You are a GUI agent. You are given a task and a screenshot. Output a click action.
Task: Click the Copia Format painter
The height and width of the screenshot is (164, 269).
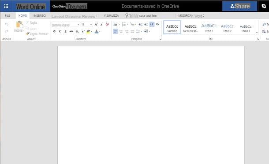coord(37,34)
